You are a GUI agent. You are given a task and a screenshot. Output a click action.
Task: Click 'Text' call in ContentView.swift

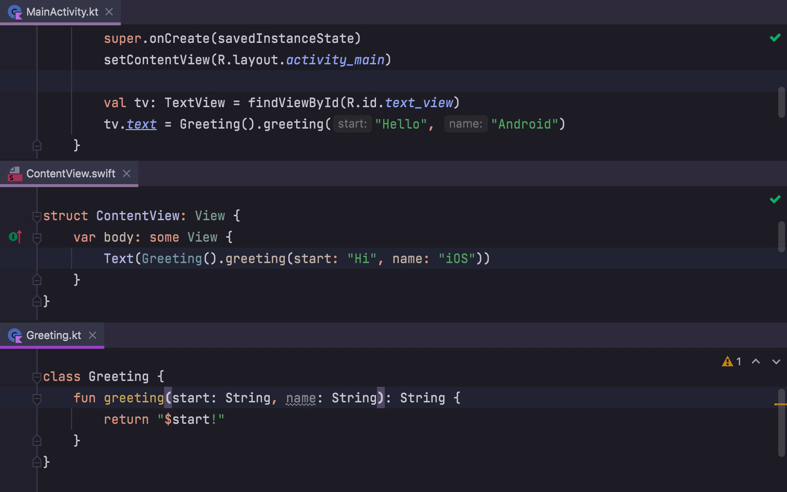click(x=118, y=259)
